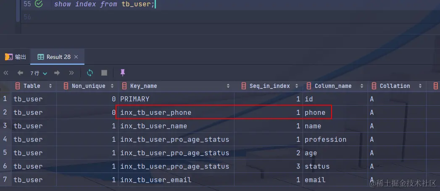Go to previous page of results
440x191 pixels.
20,73
